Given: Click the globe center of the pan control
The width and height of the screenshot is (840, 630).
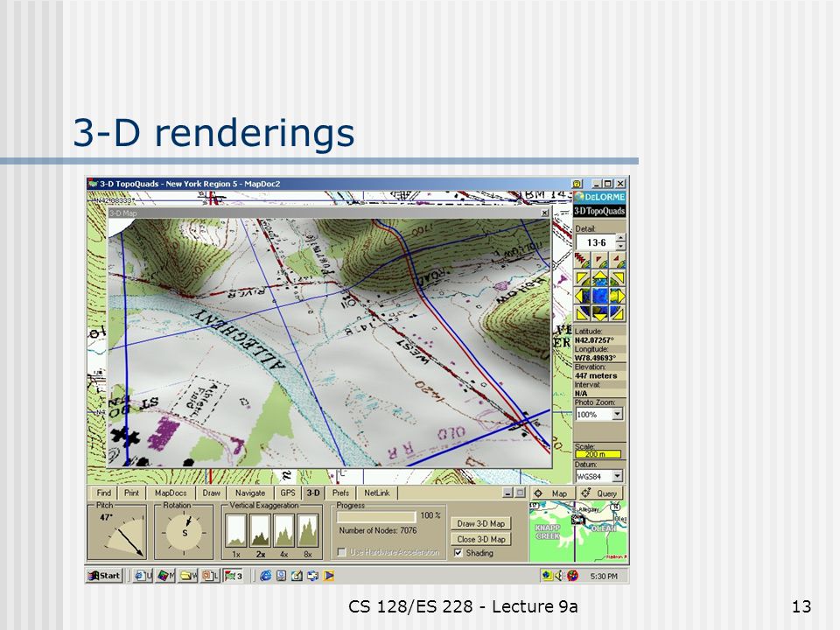Looking at the screenshot, I should pyautogui.click(x=600, y=296).
